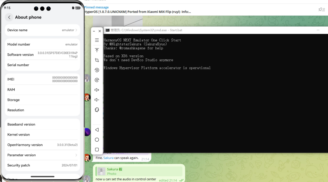Tap the circle Home navigation icon
This screenshot has width=328, height=182.
coord(97,140)
